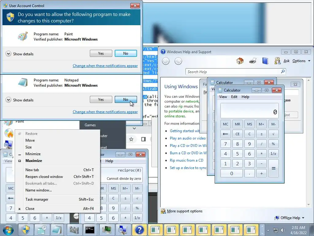Image resolution: width=314 pixels, height=236 pixels.
Task: Click the bookmark star icon in browser
Action: click(x=131, y=139)
